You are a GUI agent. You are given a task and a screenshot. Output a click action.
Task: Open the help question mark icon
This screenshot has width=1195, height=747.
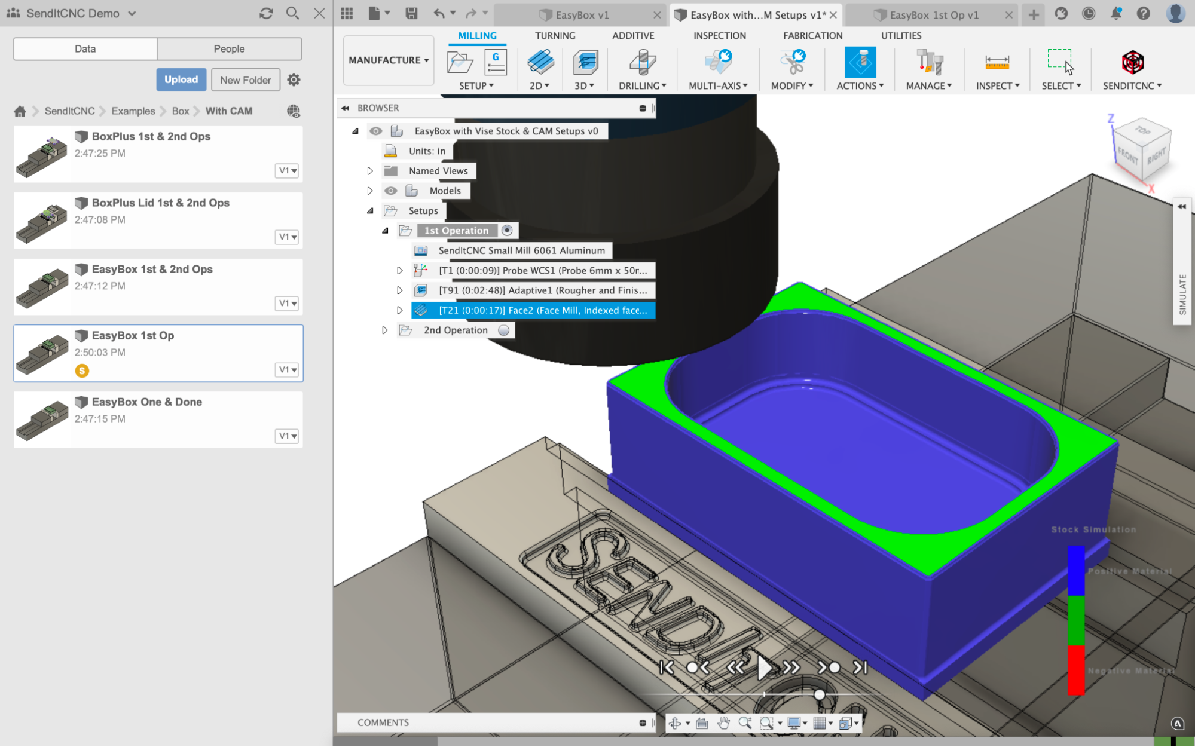click(1143, 13)
